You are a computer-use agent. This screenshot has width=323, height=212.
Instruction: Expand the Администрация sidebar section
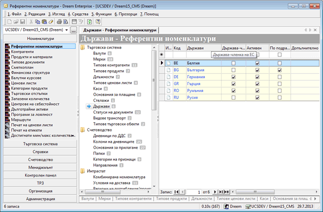tap(40, 199)
